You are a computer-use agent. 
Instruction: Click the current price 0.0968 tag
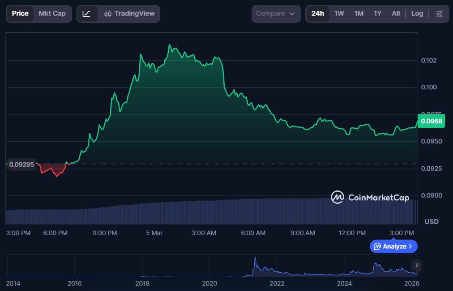pos(431,121)
